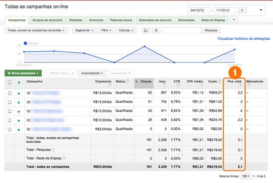Image resolution: width=273 pixels, height=183 pixels.
Task: Expand the date range preset arrow
Action: [261, 10]
